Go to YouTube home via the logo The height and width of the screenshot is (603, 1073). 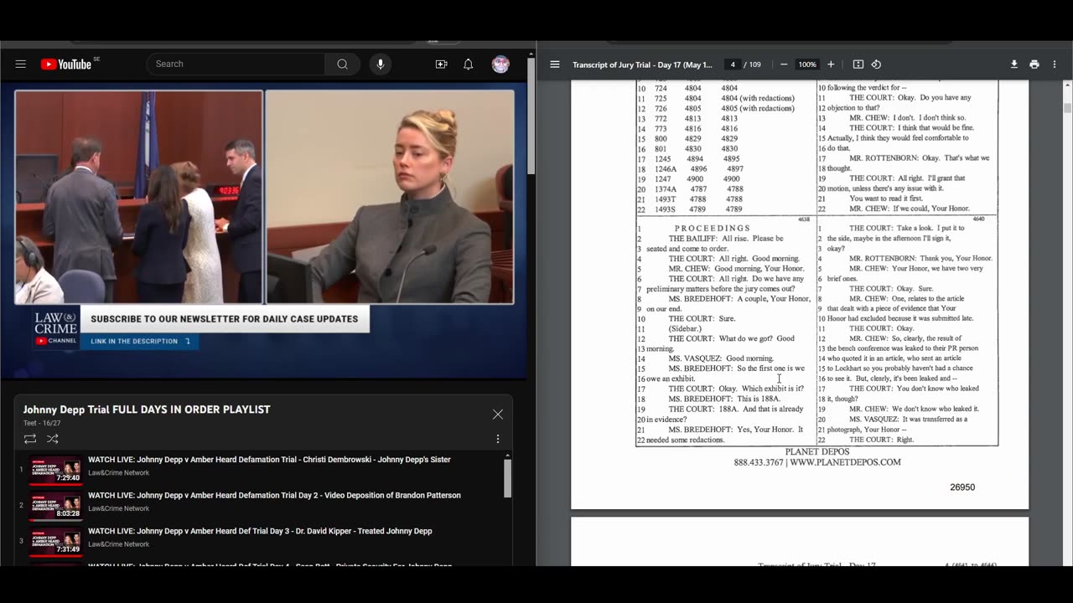coord(66,64)
